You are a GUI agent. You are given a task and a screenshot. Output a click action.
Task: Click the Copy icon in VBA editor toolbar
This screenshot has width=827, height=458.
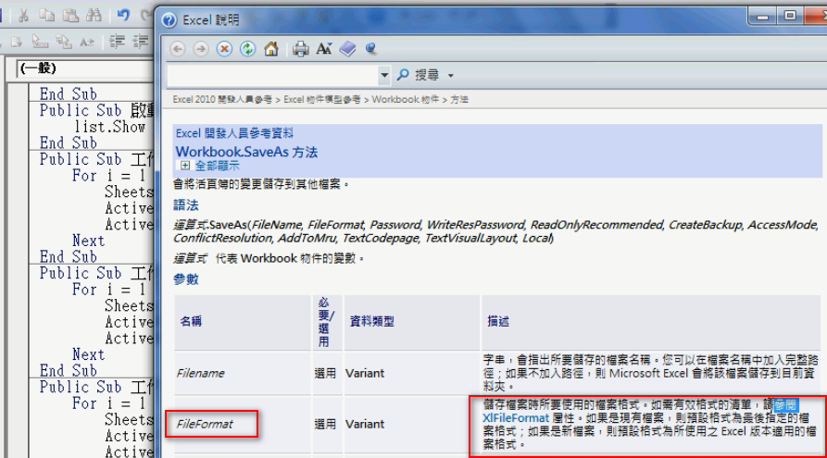click(x=46, y=16)
